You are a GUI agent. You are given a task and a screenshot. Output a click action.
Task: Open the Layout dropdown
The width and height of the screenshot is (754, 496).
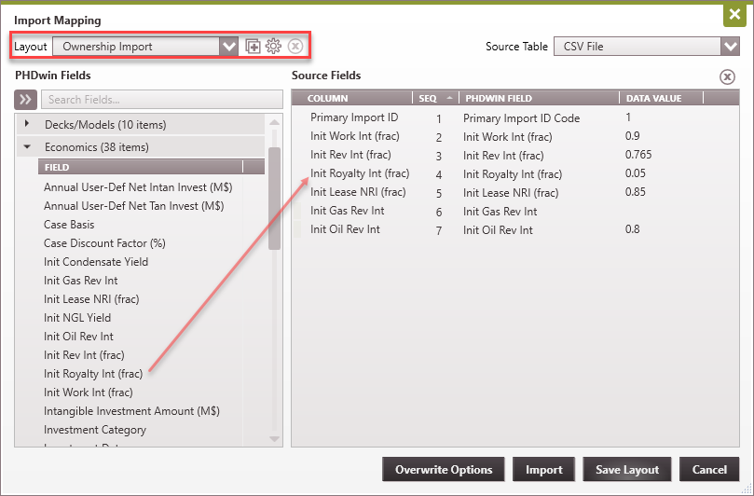229,47
